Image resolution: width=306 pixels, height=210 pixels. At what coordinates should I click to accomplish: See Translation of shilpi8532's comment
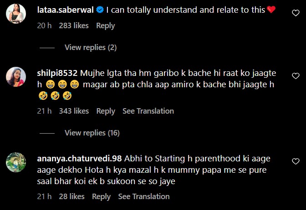(148, 111)
